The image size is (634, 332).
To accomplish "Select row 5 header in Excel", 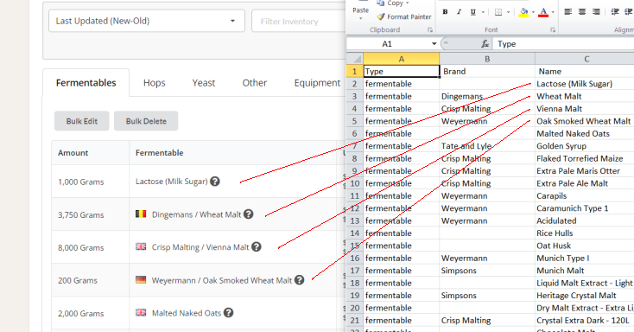I will click(x=355, y=121).
